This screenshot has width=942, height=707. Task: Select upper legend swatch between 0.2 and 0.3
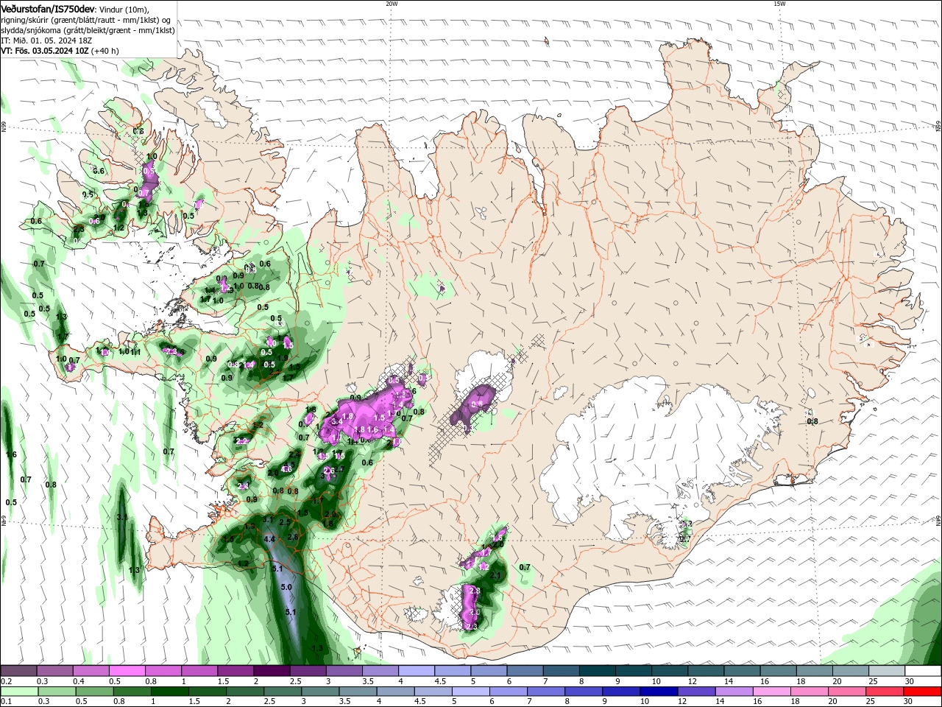click(18, 671)
